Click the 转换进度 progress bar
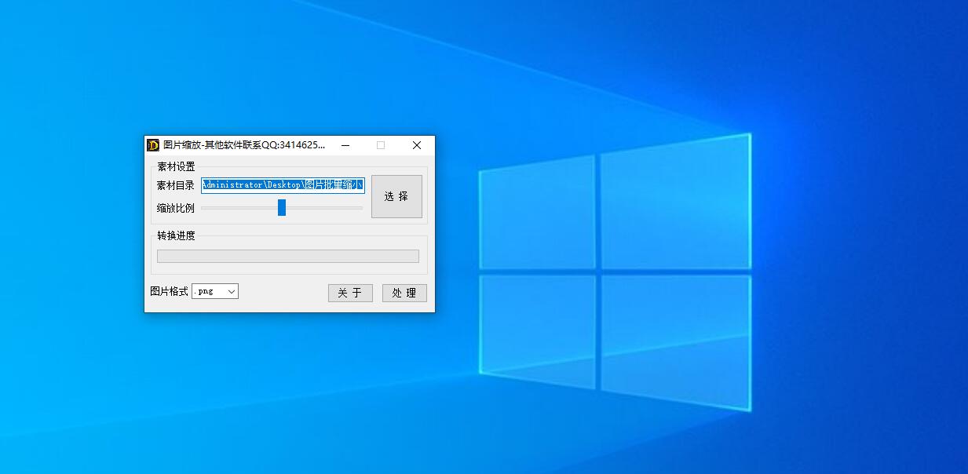The image size is (968, 474). pos(287,256)
